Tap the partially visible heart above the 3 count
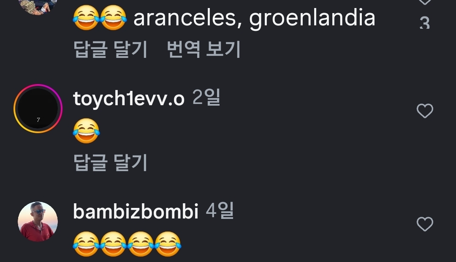This screenshot has width=456, height=262. click(425, 2)
